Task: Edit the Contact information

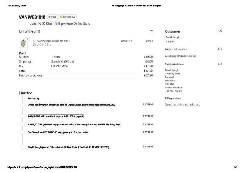Action: [220, 49]
